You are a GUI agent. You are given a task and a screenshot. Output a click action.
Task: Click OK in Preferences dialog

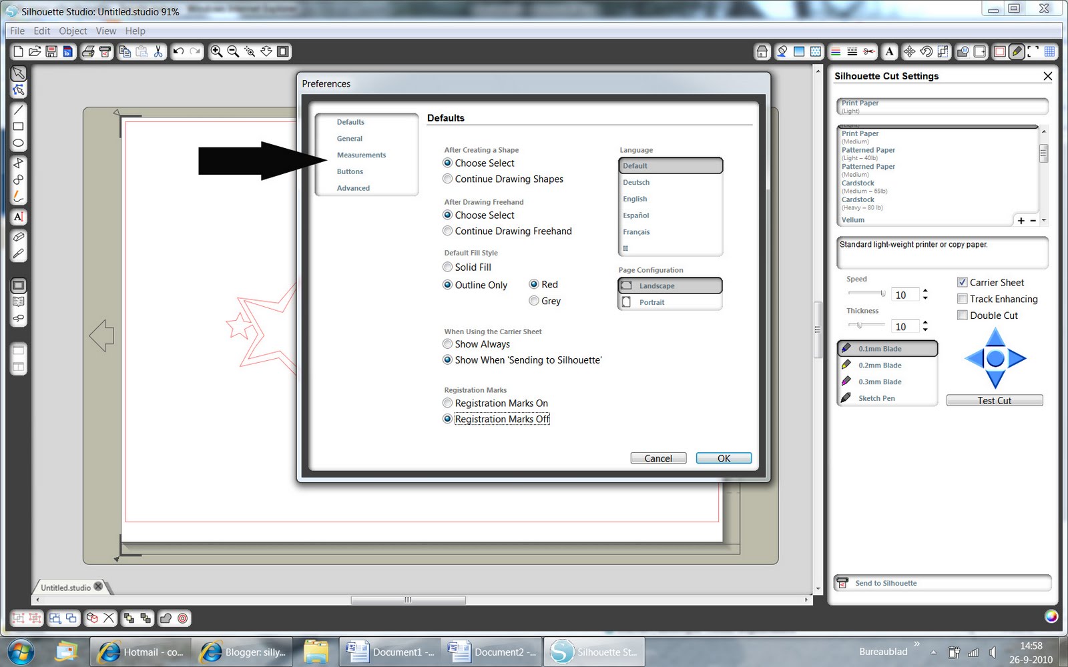pos(724,458)
